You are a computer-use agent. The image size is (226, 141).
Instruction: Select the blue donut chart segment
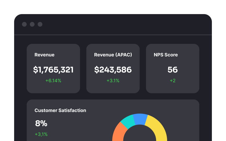pyautogui.click(x=140, y=119)
